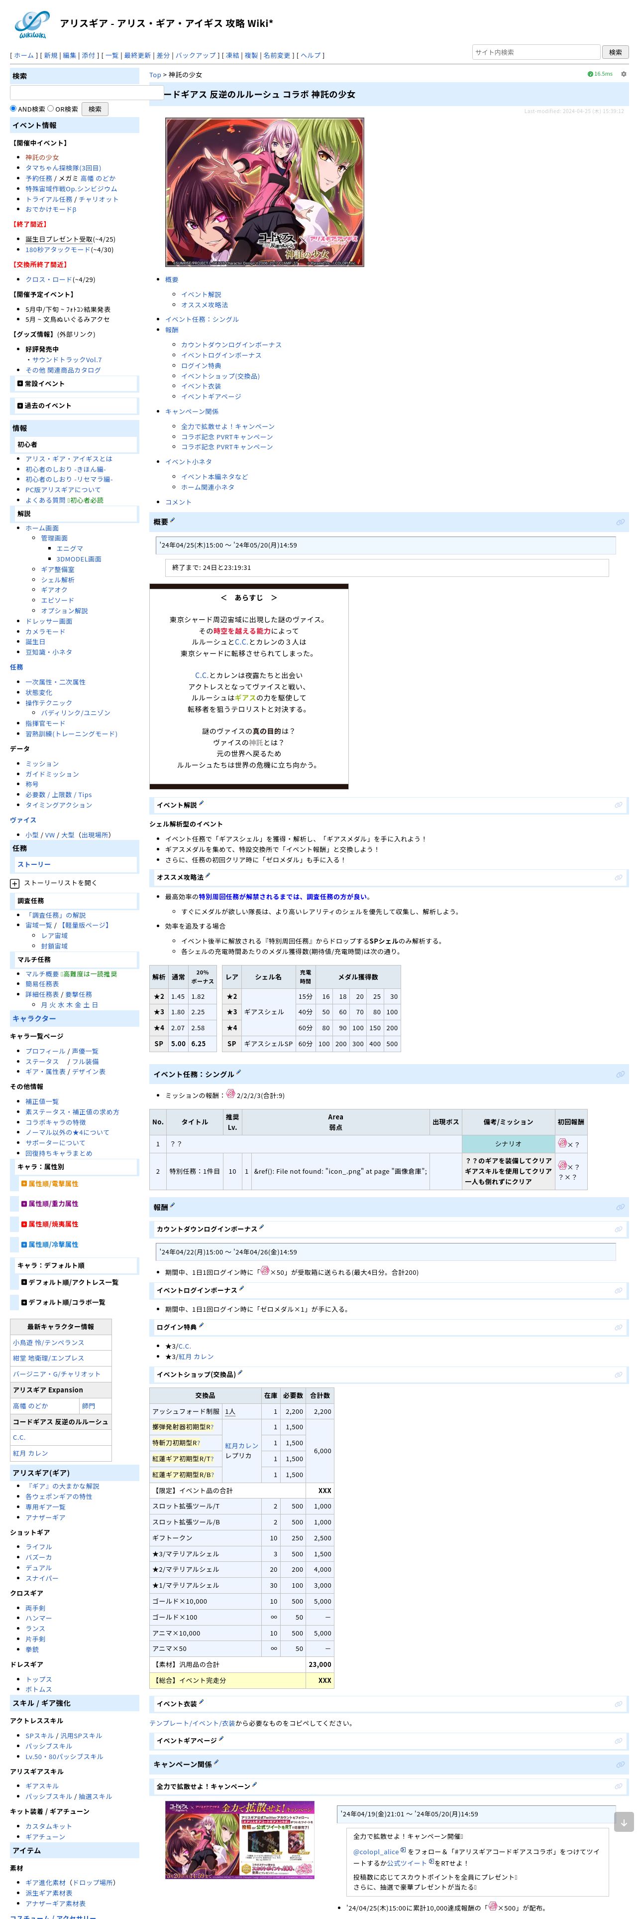
Task: Open the ホーム menu item
Action: point(24,55)
